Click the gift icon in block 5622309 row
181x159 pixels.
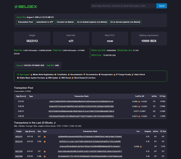pos(45,152)
